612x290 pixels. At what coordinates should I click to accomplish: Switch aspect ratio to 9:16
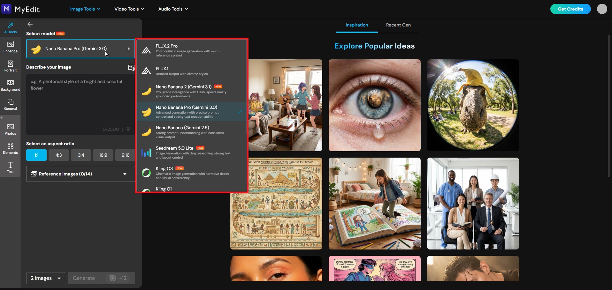tap(125, 155)
